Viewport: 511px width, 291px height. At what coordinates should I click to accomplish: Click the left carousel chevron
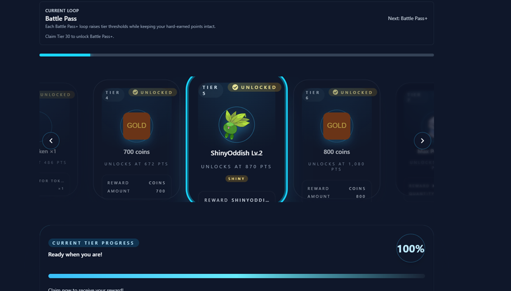click(x=51, y=140)
